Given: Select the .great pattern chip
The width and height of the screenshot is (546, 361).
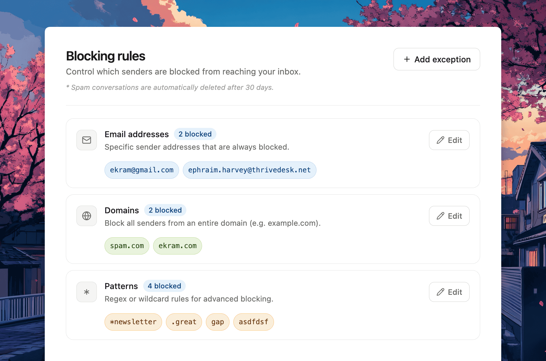Looking at the screenshot, I should [x=184, y=322].
